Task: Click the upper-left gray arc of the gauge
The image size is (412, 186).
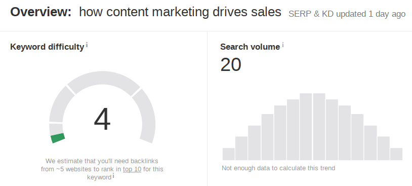Action: tap(60, 104)
